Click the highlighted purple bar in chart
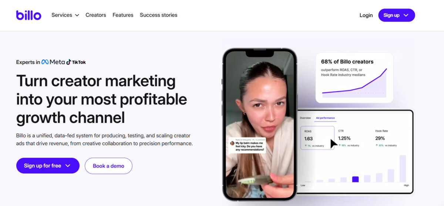Screen dimensions: 444x206 pyautogui.click(x=355, y=179)
